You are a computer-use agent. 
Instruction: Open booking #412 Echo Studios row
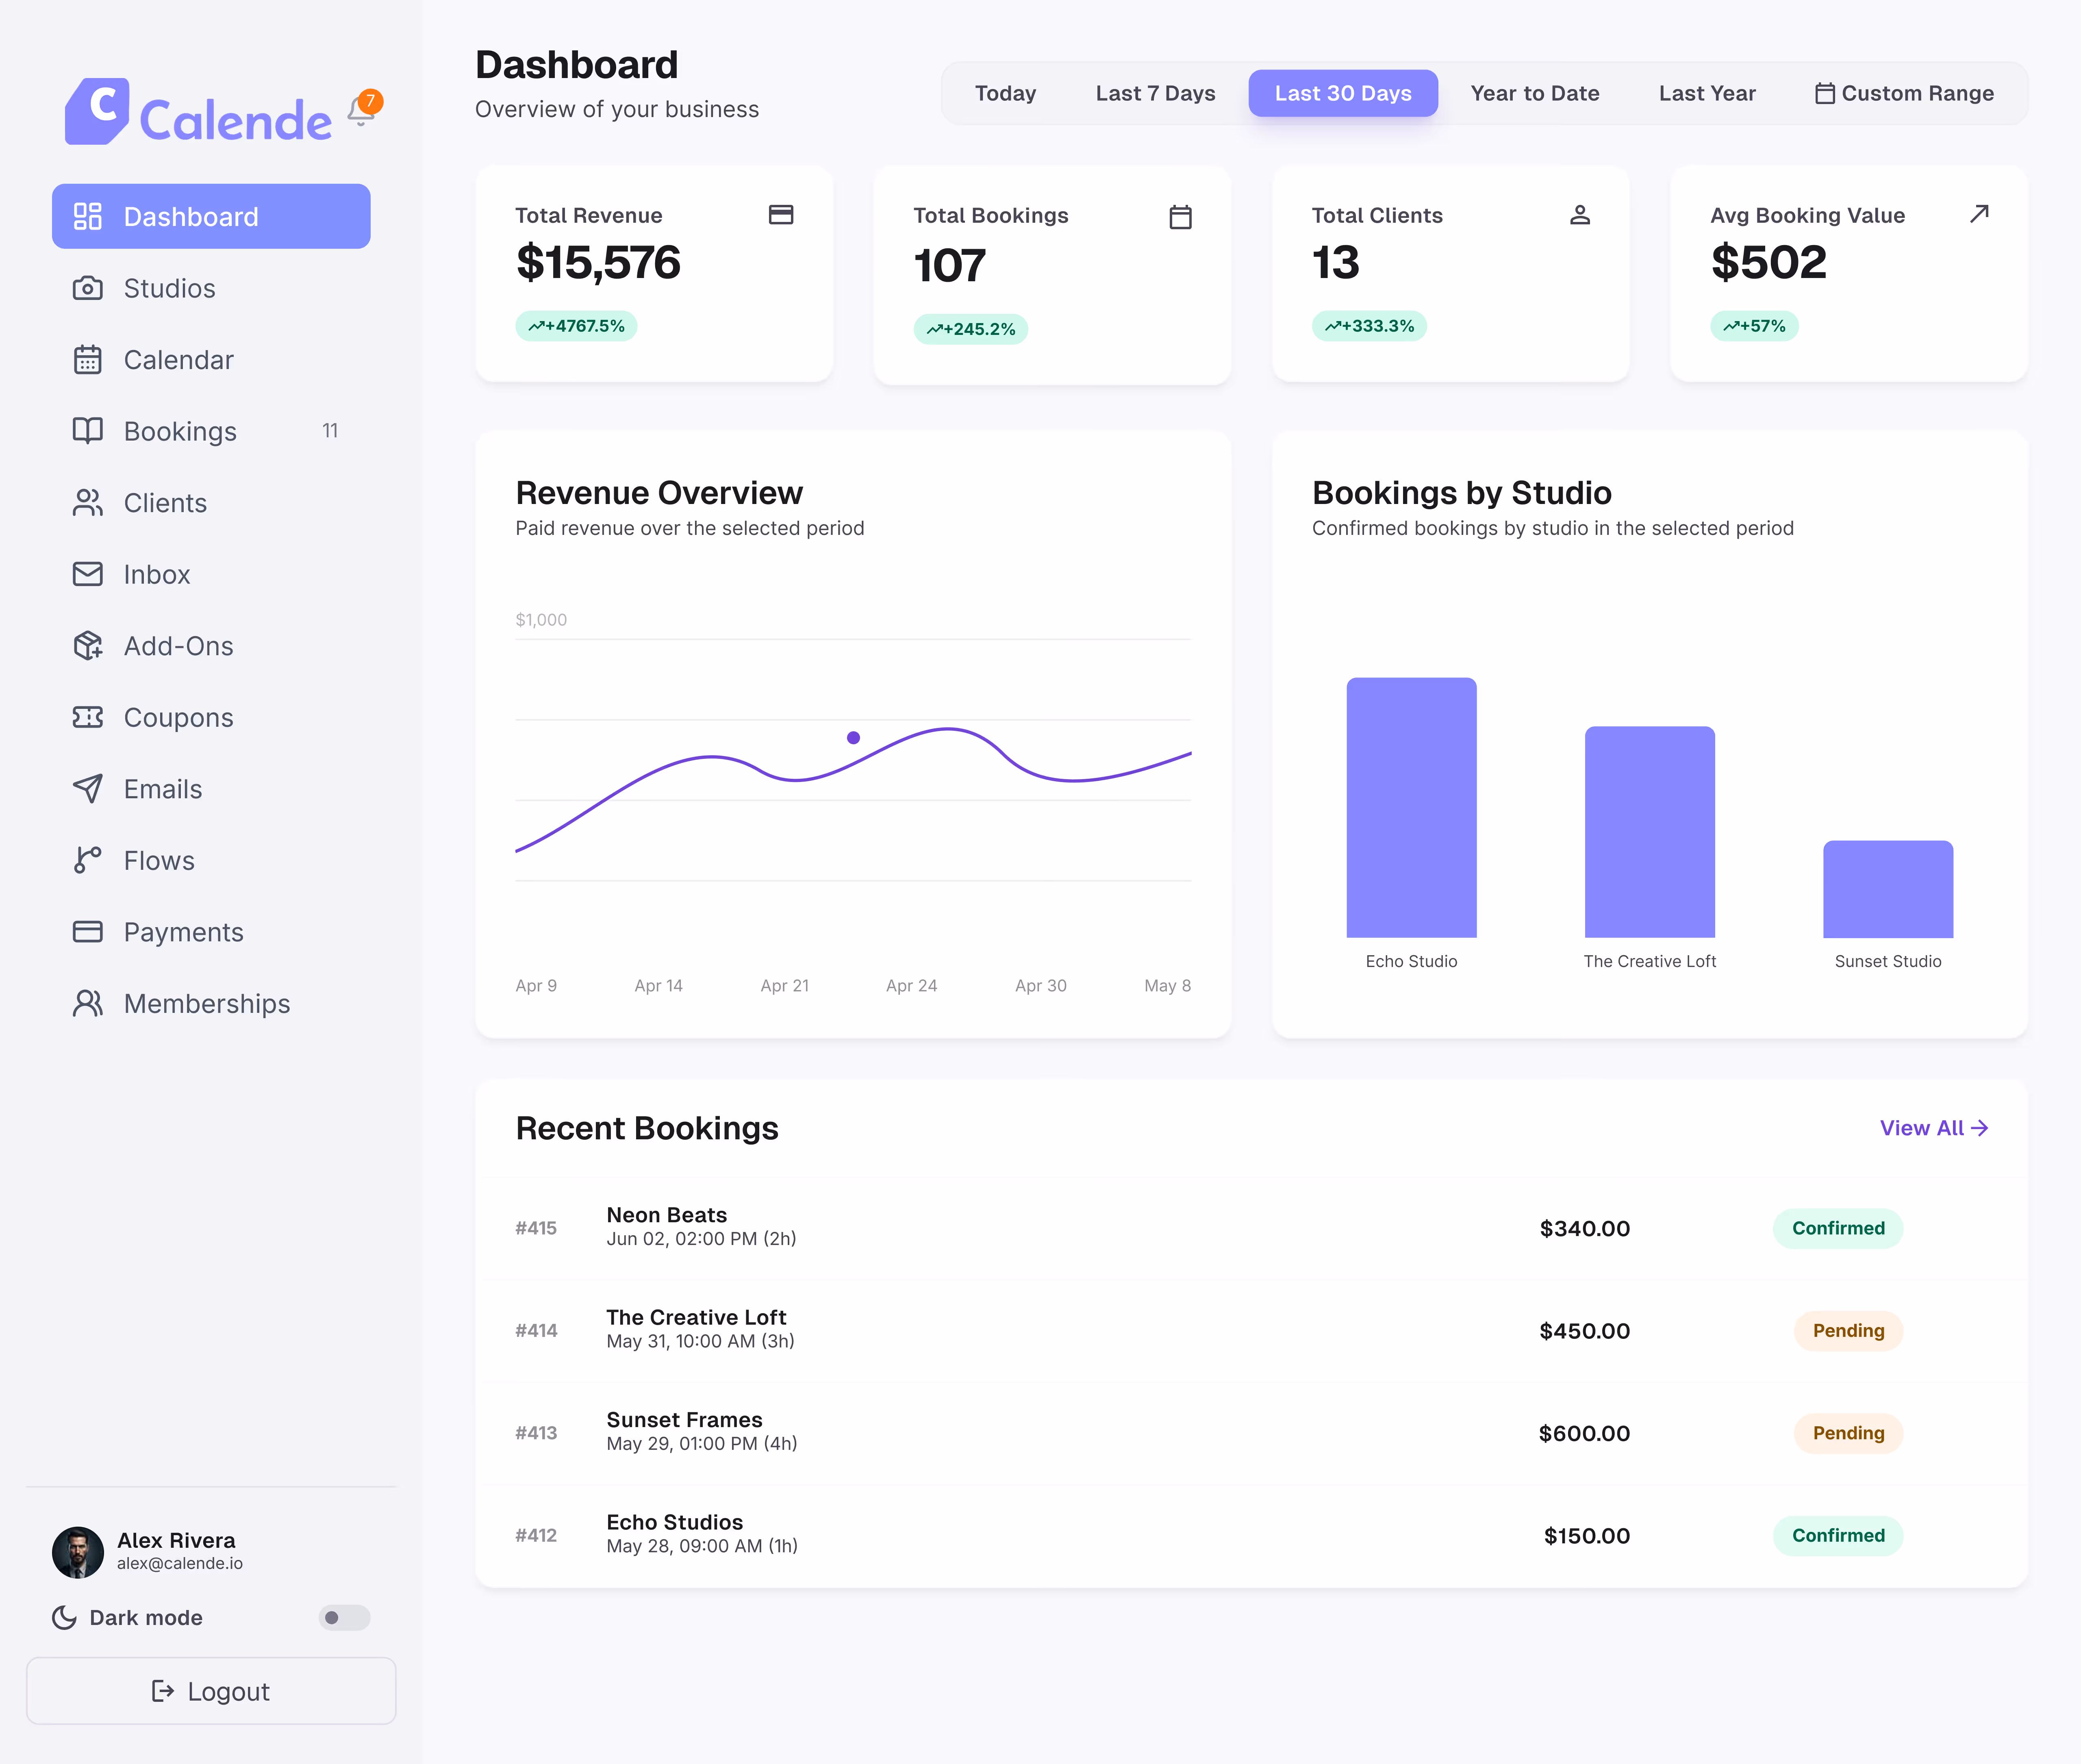pyautogui.click(x=1252, y=1536)
